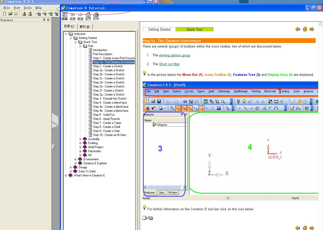The height and width of the screenshot is (230, 323).
Task: Switch to the 目录(C) contents tab
Action: coord(69,26)
